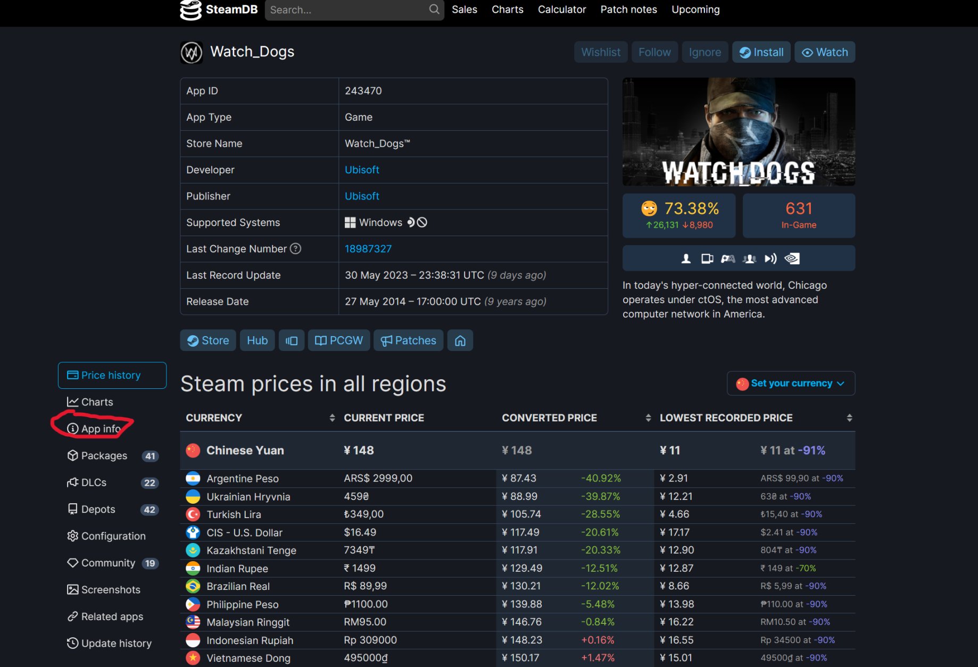Click the Watch_Dogs capsule image
Image resolution: width=978 pixels, height=667 pixels.
739,132
